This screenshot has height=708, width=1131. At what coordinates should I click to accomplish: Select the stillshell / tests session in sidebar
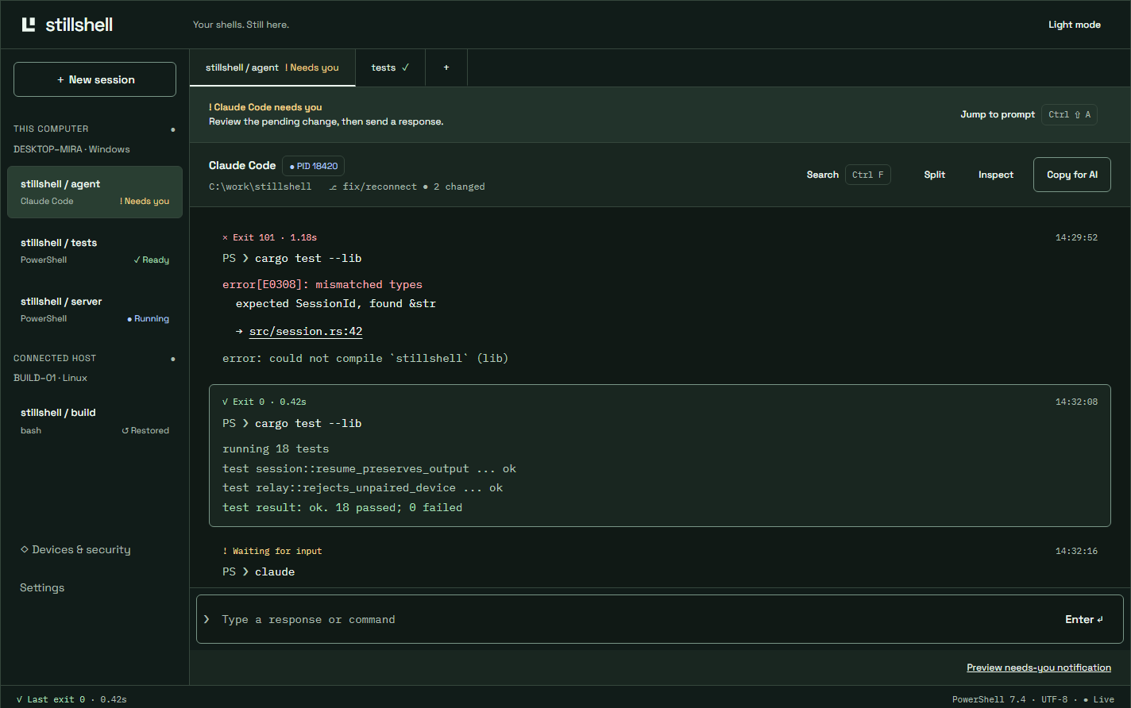tap(95, 251)
